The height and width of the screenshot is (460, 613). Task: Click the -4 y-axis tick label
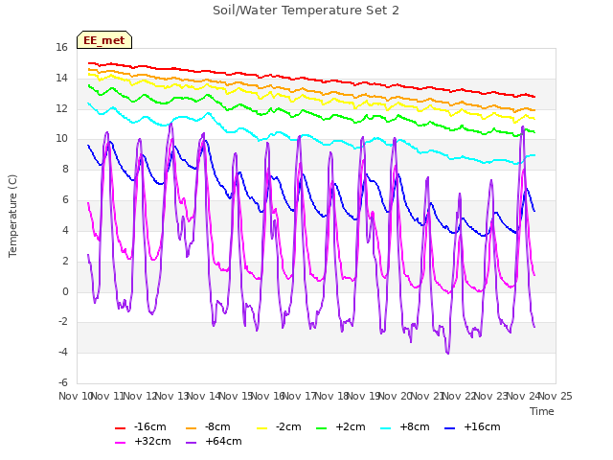pos(63,352)
